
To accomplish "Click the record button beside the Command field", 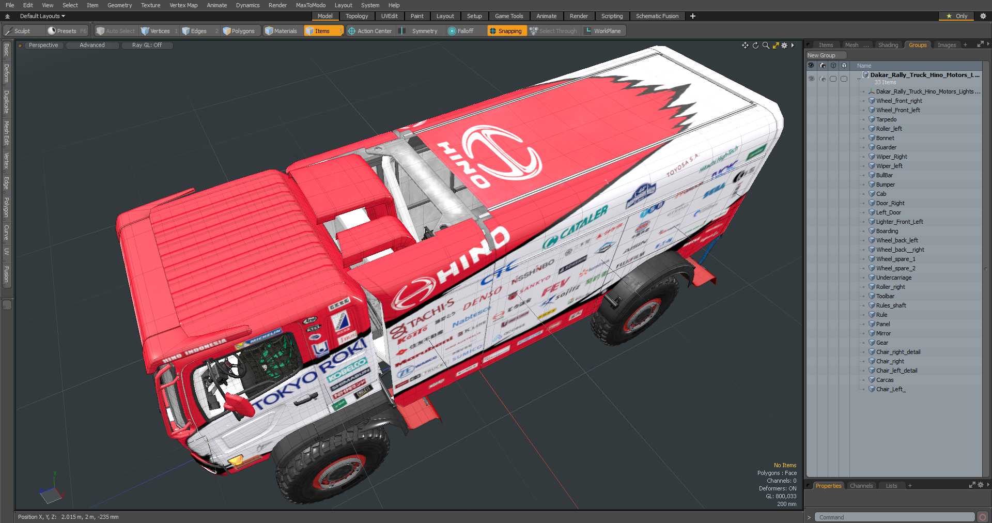I will [x=983, y=517].
